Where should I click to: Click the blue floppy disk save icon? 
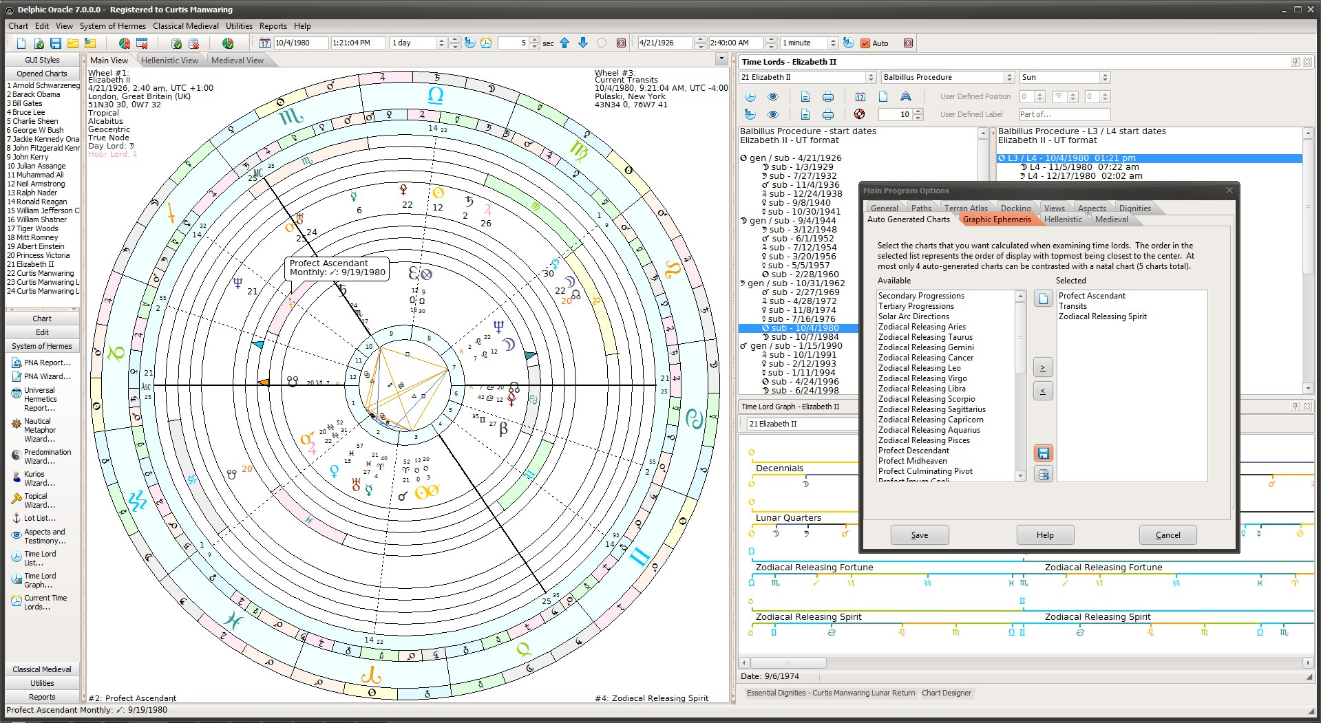pos(56,43)
